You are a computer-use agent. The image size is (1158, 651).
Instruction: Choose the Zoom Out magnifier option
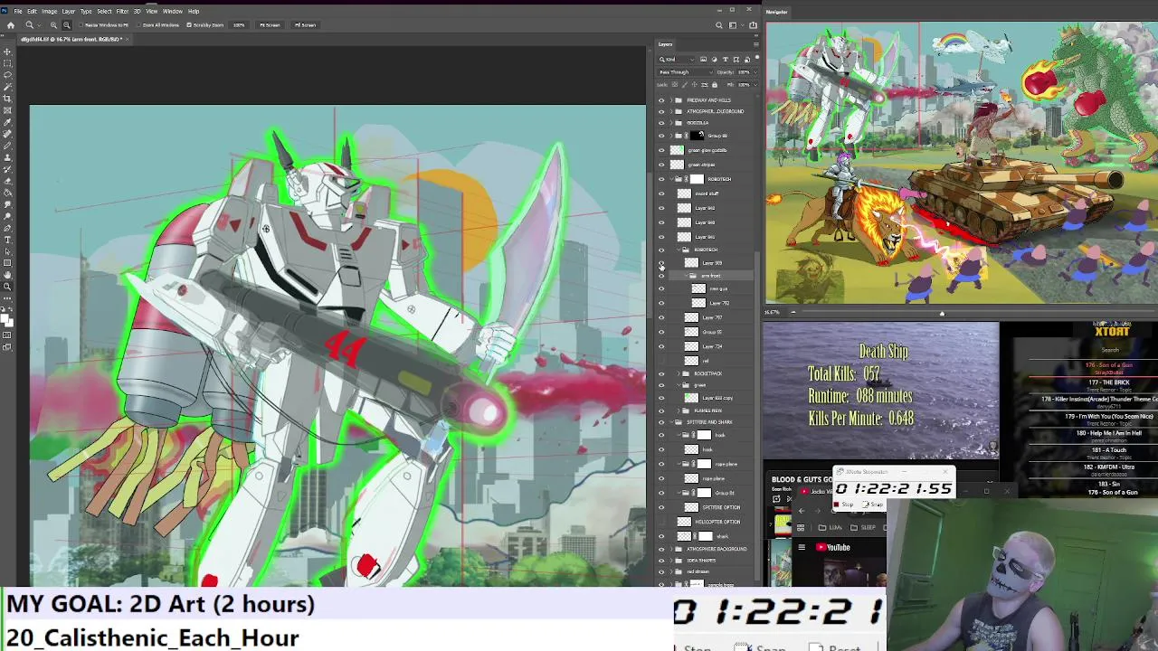(66, 24)
